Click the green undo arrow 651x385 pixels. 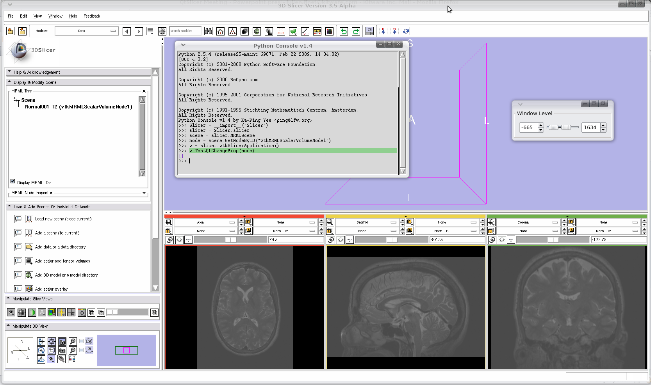344,31
